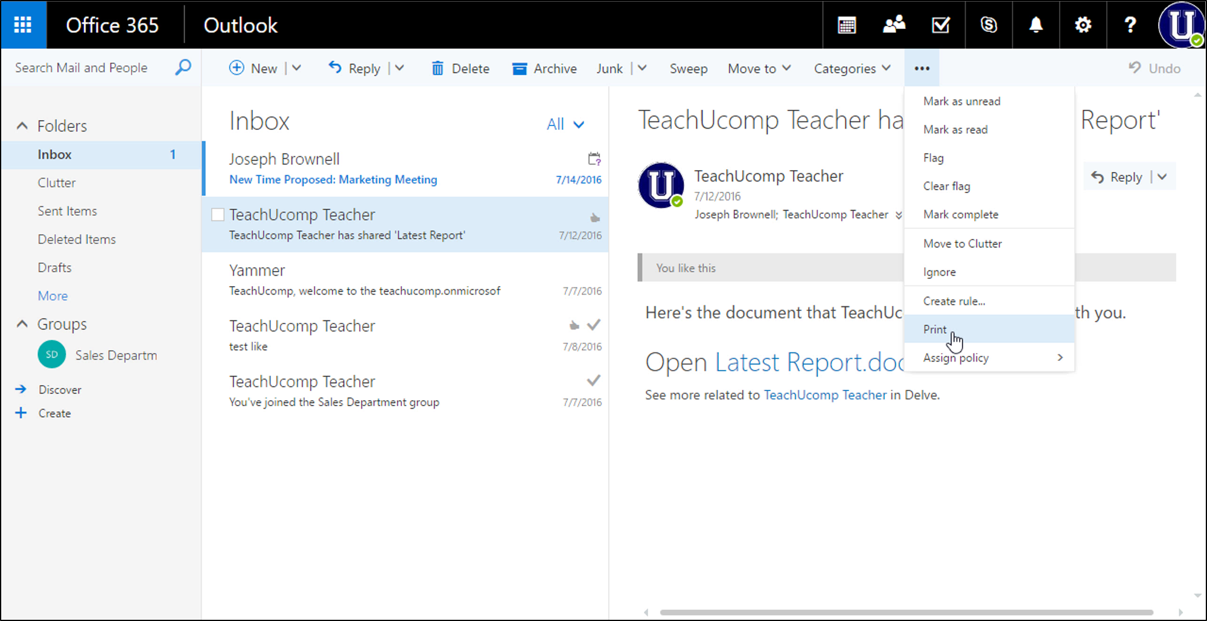Check the TeachUcomp Teacher message checkbox
The height and width of the screenshot is (621, 1207).
pos(217,214)
